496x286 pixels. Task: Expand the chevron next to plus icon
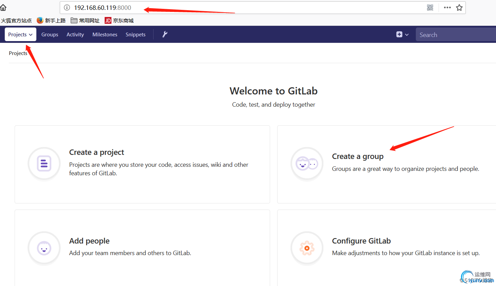407,35
